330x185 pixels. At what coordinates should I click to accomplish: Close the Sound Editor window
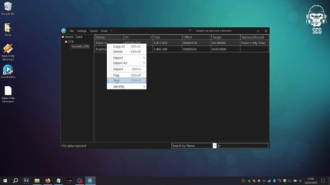pyautogui.click(x=266, y=31)
